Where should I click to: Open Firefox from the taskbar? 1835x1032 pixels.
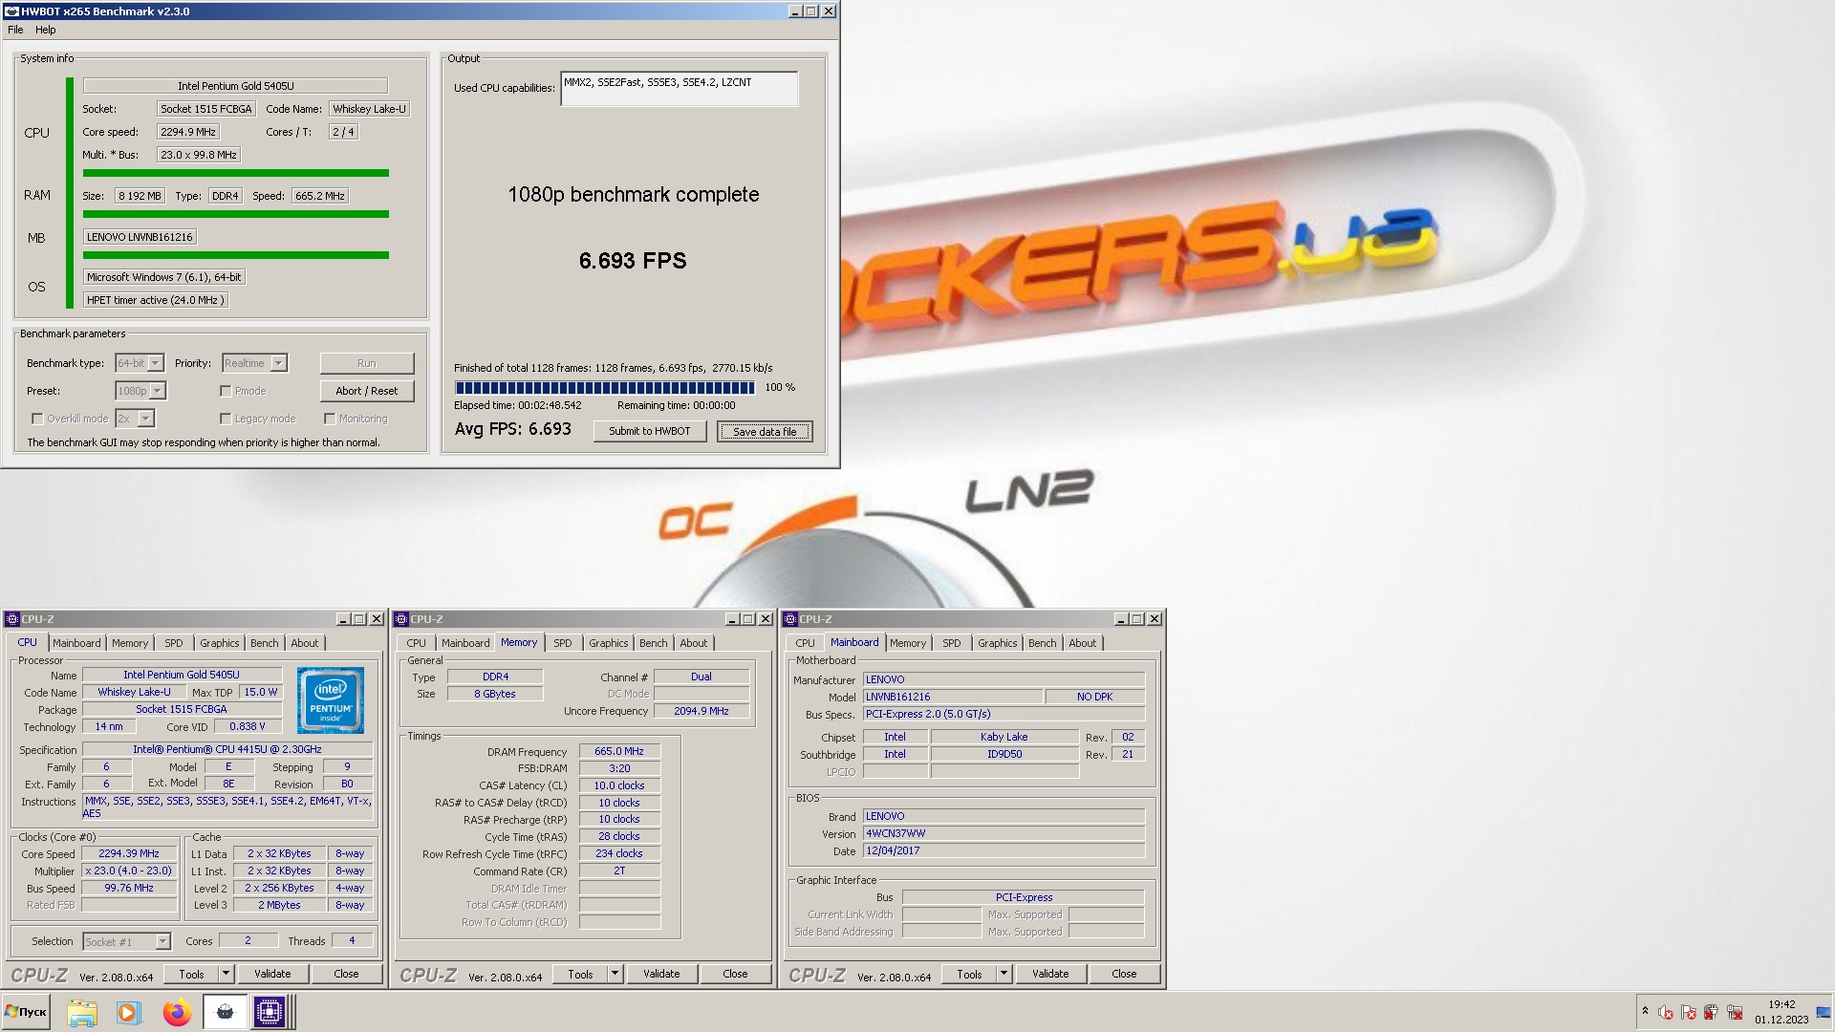click(x=176, y=1013)
